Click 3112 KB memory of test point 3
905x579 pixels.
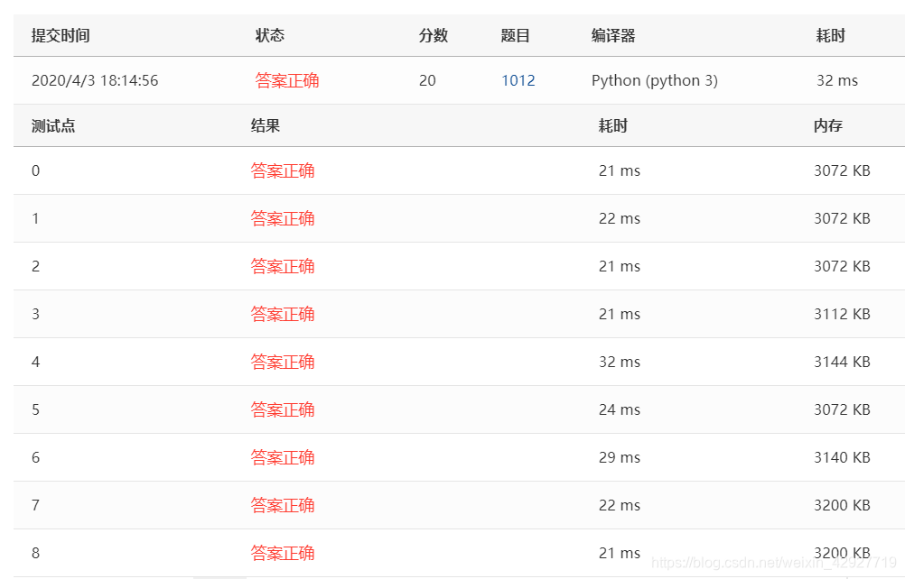[x=842, y=314]
